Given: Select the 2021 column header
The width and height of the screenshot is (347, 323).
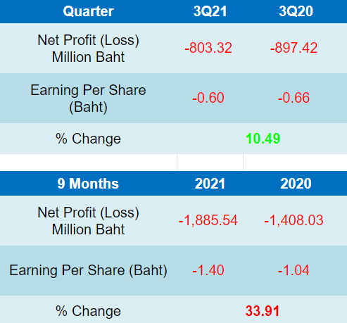Looking at the screenshot, I should [x=210, y=184].
